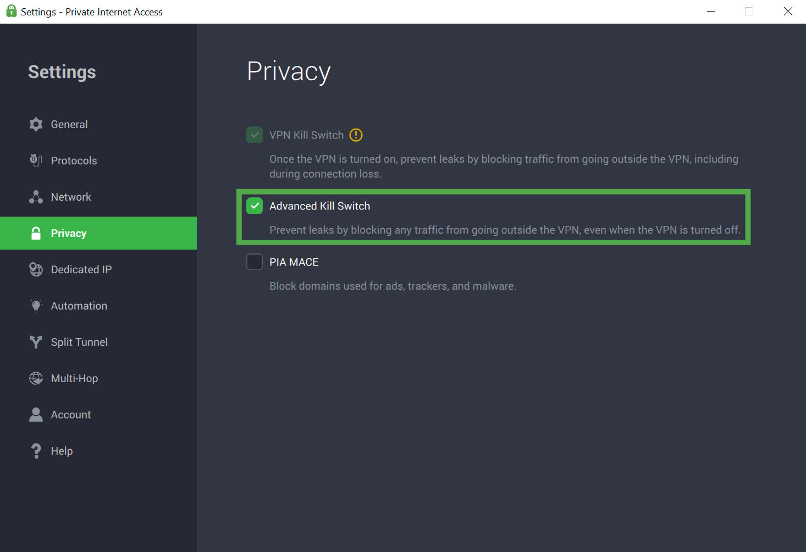Click the Settings sidebar heading

62,72
